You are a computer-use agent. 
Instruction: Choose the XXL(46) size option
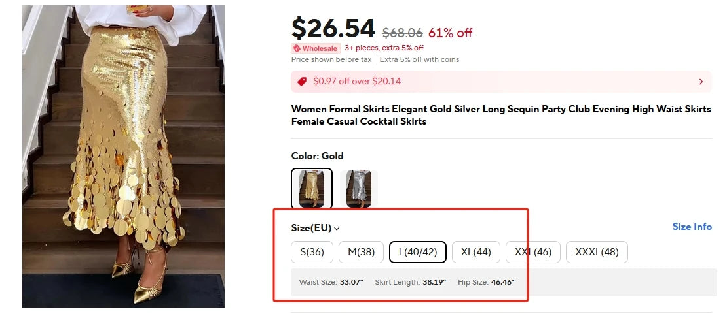[533, 252]
